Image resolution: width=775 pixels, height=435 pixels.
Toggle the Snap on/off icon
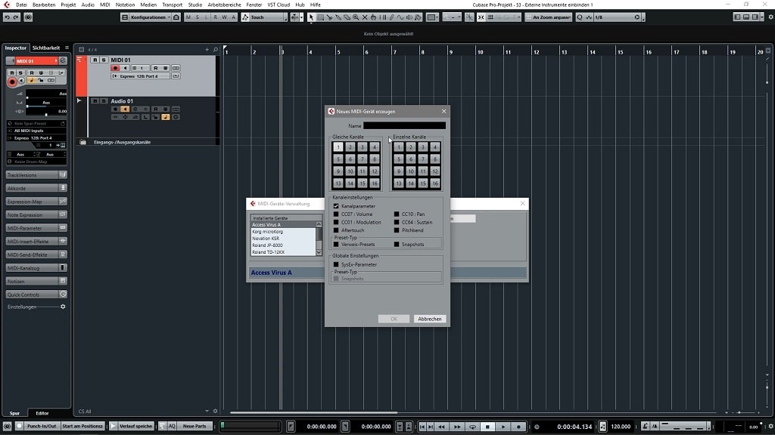(x=481, y=17)
